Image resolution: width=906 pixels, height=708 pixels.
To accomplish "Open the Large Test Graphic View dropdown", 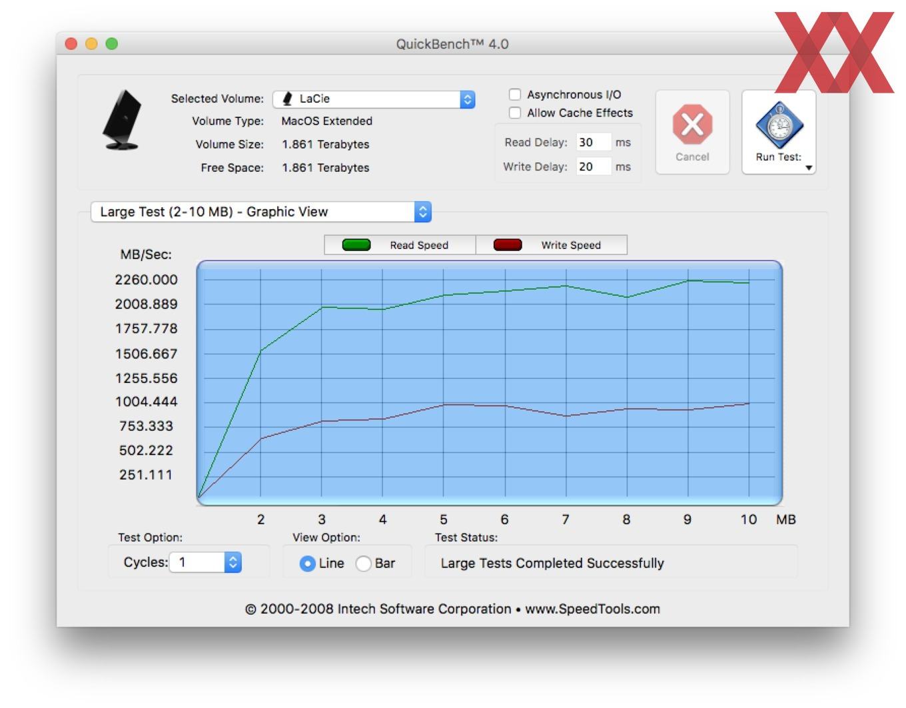I will (x=261, y=212).
